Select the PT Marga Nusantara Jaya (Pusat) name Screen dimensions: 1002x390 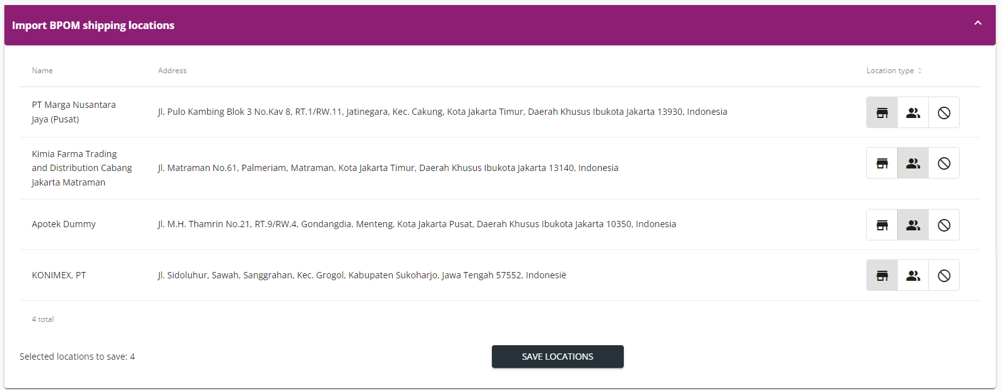(x=74, y=112)
